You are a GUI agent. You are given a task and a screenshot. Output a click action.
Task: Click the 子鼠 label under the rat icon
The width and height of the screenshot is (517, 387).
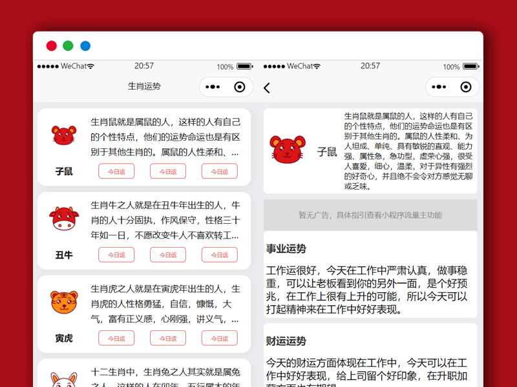[63, 171]
